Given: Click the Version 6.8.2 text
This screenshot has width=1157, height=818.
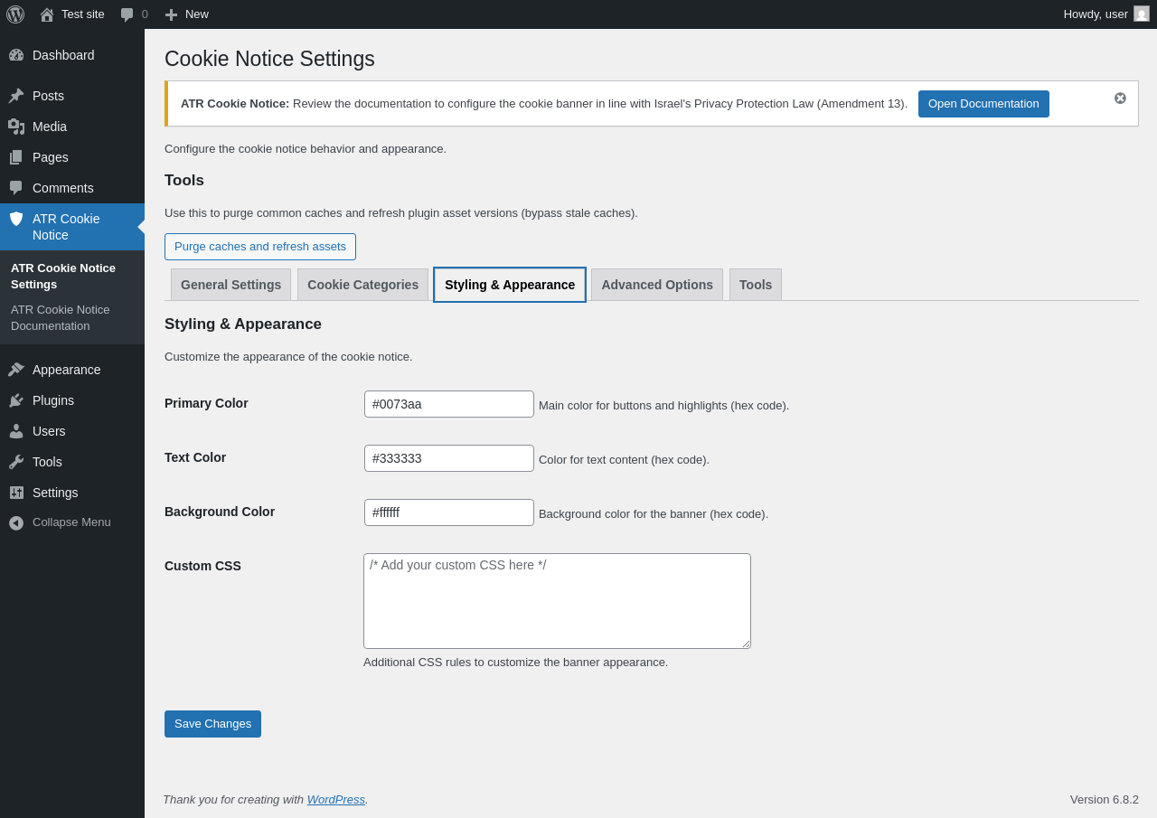Looking at the screenshot, I should pos(1105,799).
